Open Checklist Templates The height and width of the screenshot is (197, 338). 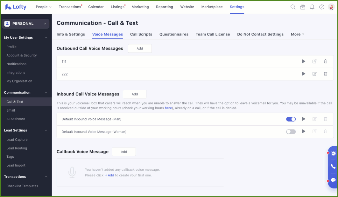tap(22, 186)
